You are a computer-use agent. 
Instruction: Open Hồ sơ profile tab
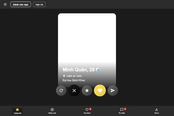[157, 111]
